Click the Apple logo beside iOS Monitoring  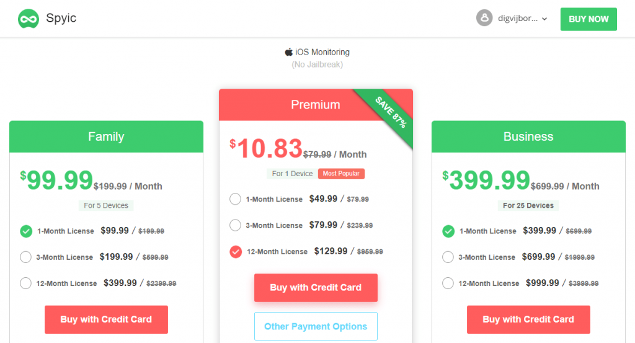[x=289, y=52]
